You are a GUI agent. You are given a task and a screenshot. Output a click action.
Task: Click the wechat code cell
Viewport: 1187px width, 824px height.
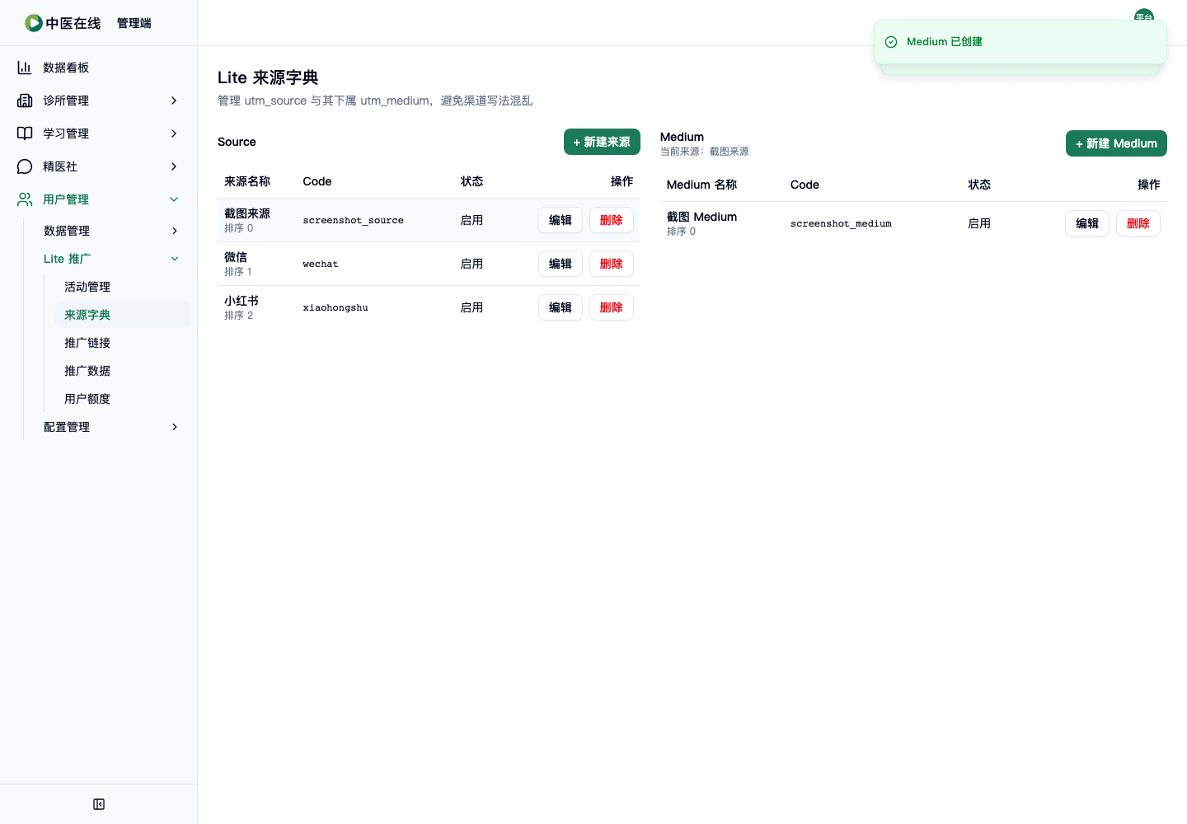click(x=320, y=264)
